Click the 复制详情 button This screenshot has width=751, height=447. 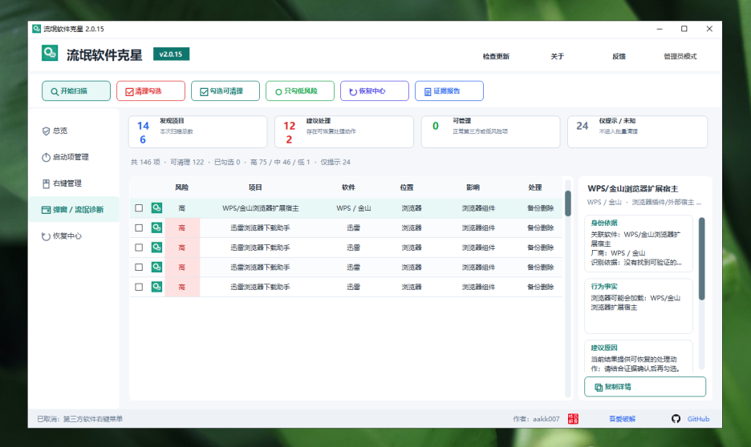tap(644, 387)
